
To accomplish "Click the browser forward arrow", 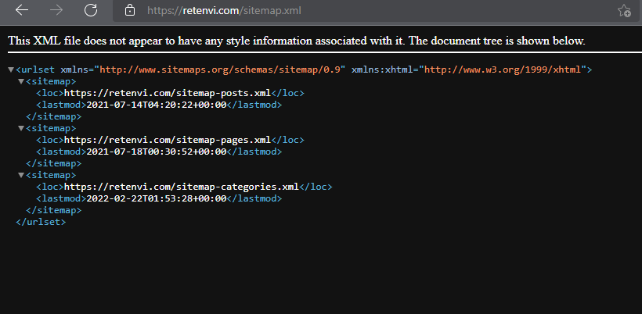I will (x=56, y=11).
